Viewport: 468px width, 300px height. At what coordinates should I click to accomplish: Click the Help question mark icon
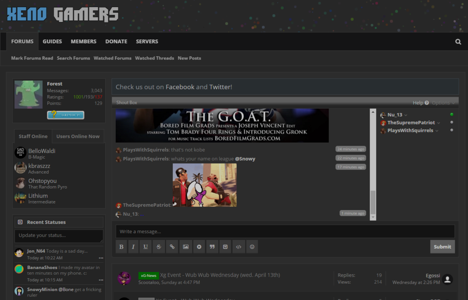click(x=426, y=102)
